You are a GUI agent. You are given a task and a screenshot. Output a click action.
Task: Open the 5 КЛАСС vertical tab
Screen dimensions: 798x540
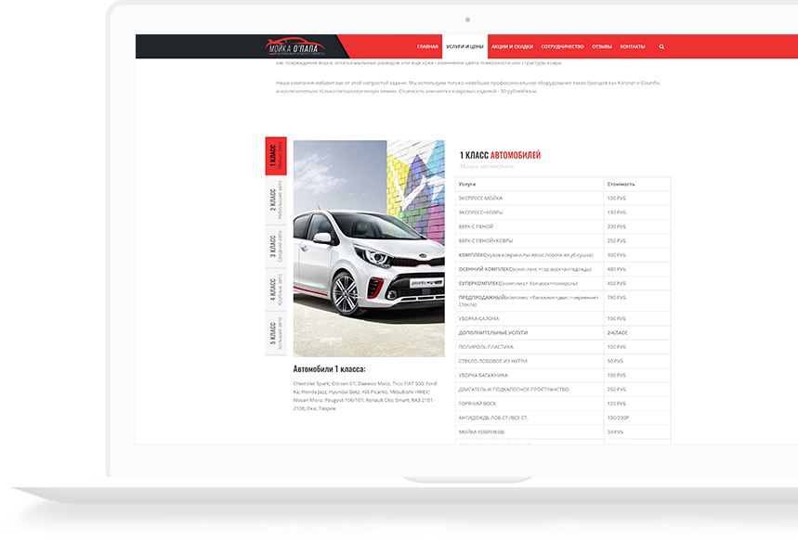276,334
